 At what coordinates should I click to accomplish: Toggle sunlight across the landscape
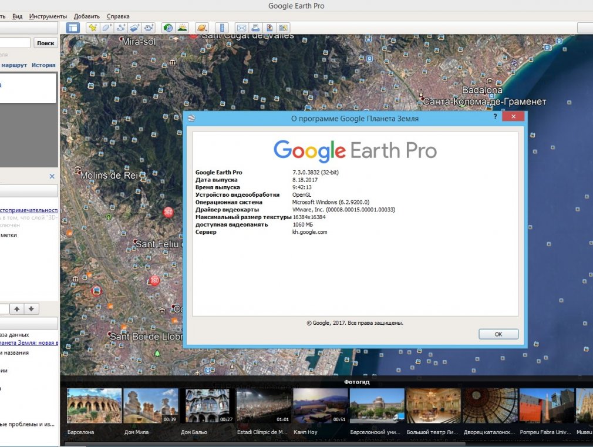coord(182,28)
